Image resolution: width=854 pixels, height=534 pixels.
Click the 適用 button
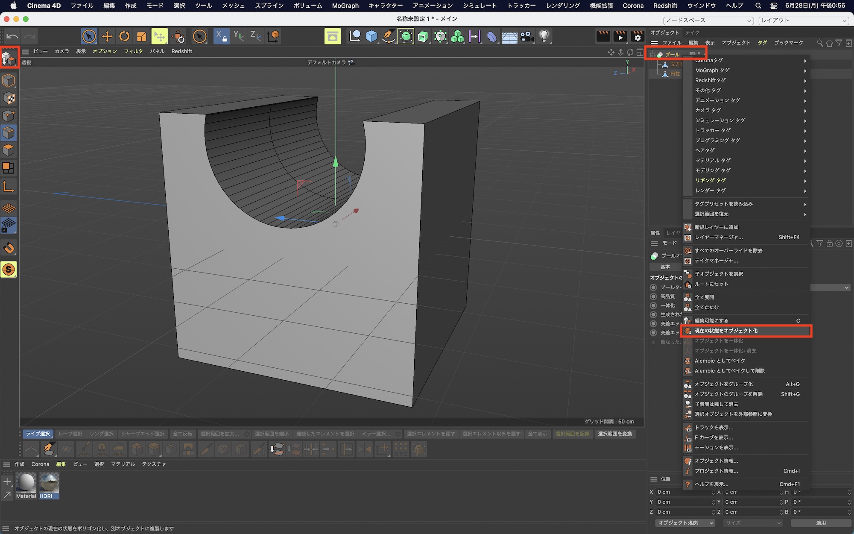pyautogui.click(x=821, y=523)
